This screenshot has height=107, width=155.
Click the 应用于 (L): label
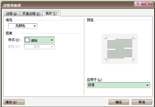pos(95,80)
